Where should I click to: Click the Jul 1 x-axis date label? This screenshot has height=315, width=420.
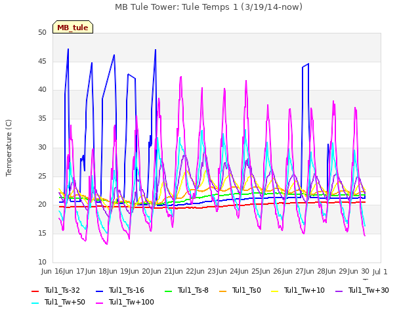[380, 272]
